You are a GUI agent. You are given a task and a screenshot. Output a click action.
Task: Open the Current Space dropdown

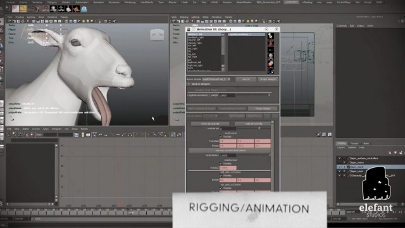209,116
